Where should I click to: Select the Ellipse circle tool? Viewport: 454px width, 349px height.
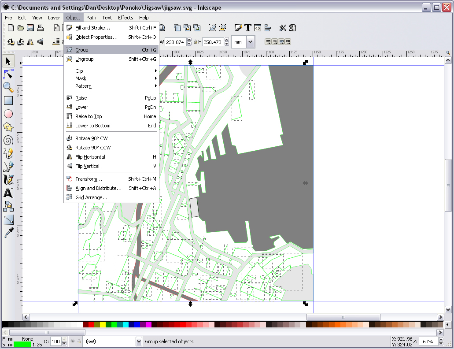click(8, 114)
